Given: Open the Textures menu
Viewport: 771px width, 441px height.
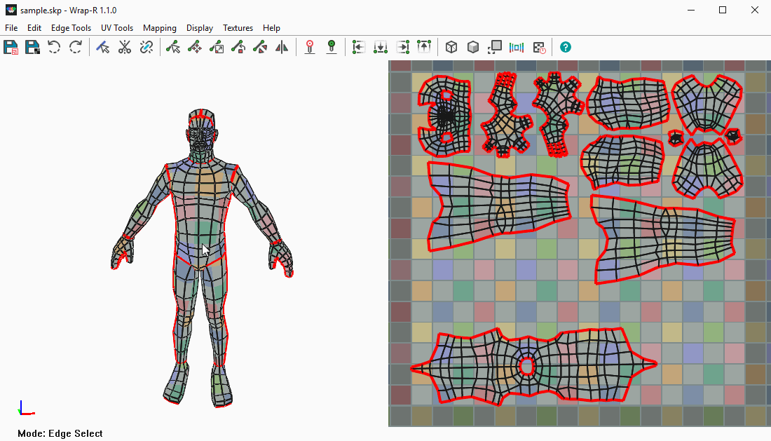Looking at the screenshot, I should [238, 28].
